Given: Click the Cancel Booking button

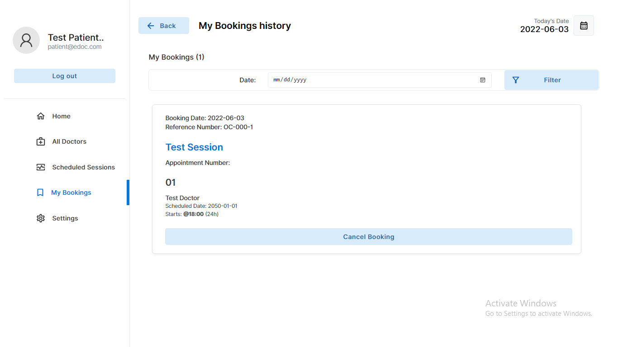Looking at the screenshot, I should tap(368, 236).
